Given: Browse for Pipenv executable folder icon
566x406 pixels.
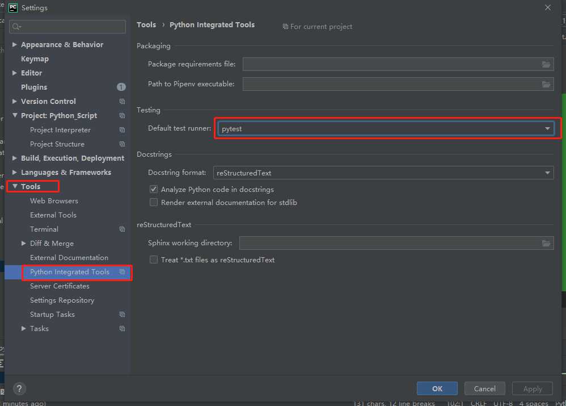Looking at the screenshot, I should (x=546, y=84).
